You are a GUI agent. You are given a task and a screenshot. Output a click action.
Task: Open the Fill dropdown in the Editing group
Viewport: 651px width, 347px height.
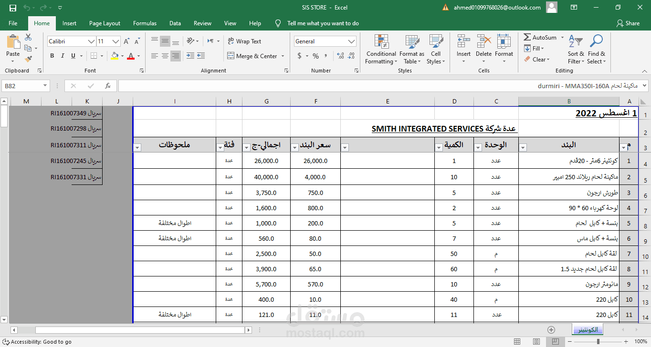(535, 49)
